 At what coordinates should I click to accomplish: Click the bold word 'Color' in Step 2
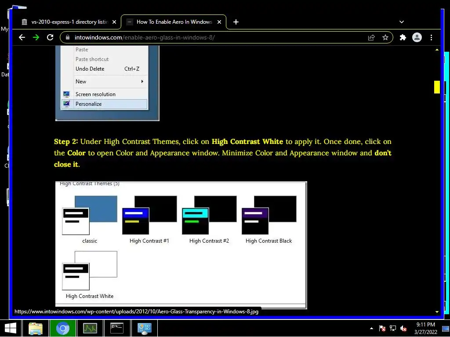point(76,153)
